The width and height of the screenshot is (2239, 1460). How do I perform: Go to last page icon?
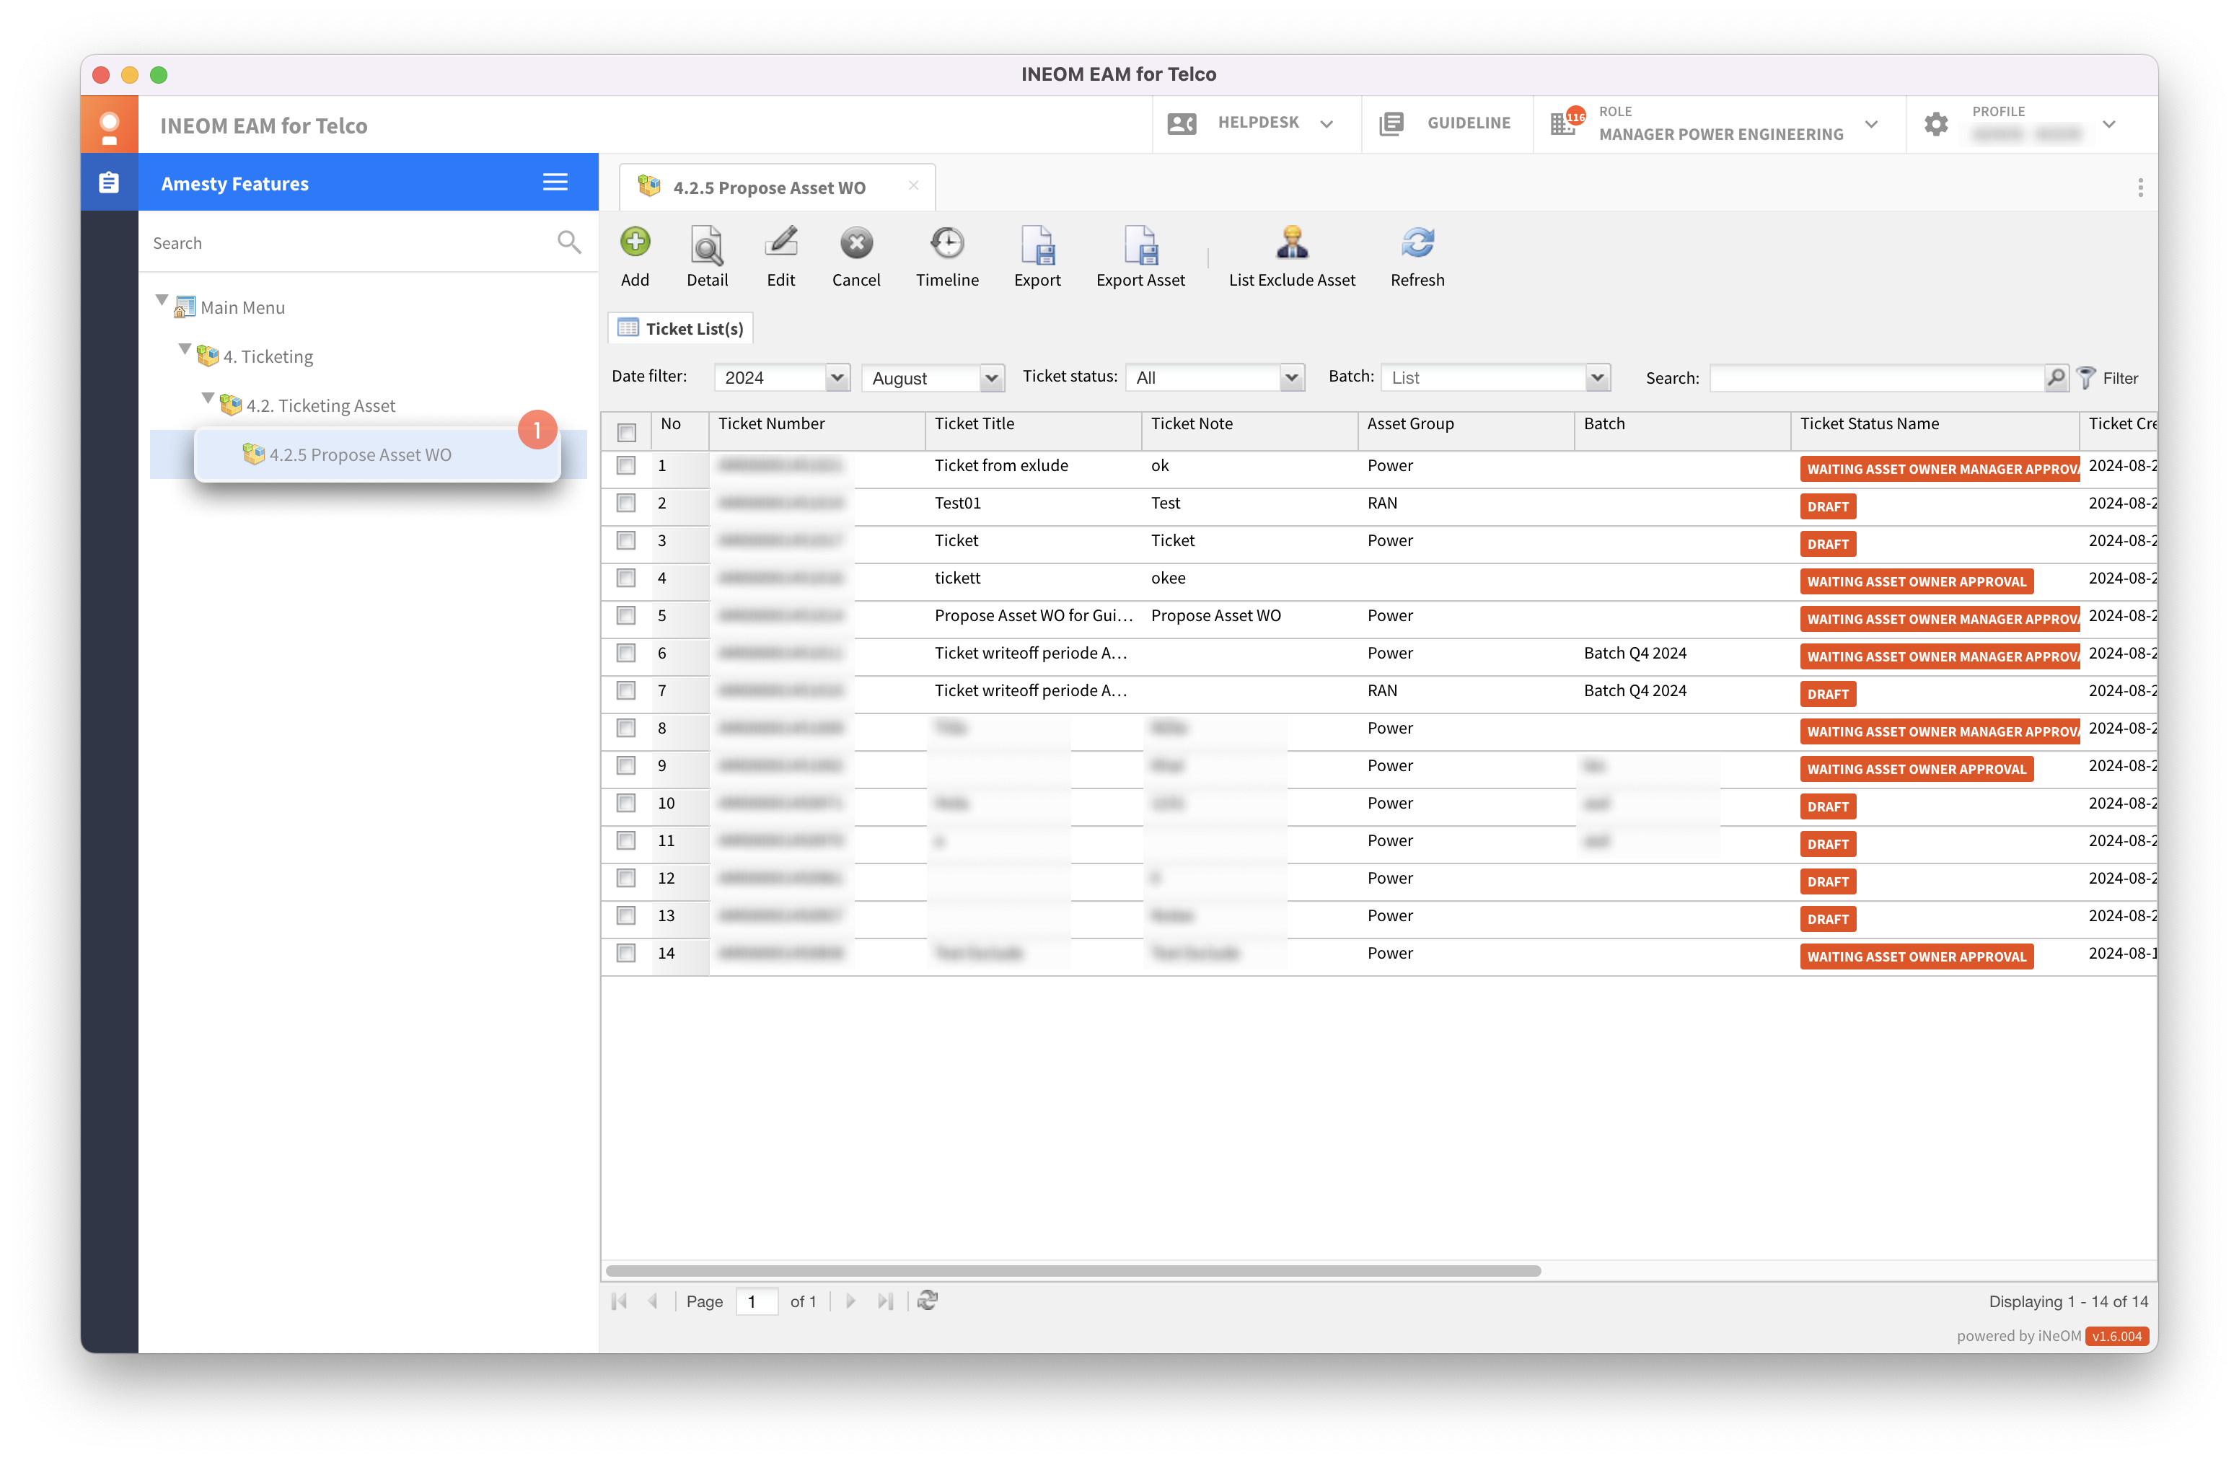[x=885, y=1301]
